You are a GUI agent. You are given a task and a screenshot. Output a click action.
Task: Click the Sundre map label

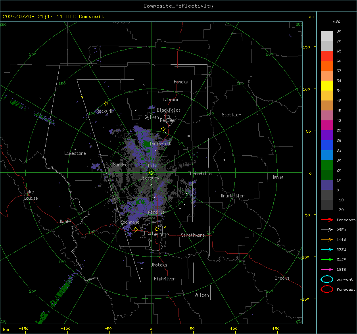(120, 165)
